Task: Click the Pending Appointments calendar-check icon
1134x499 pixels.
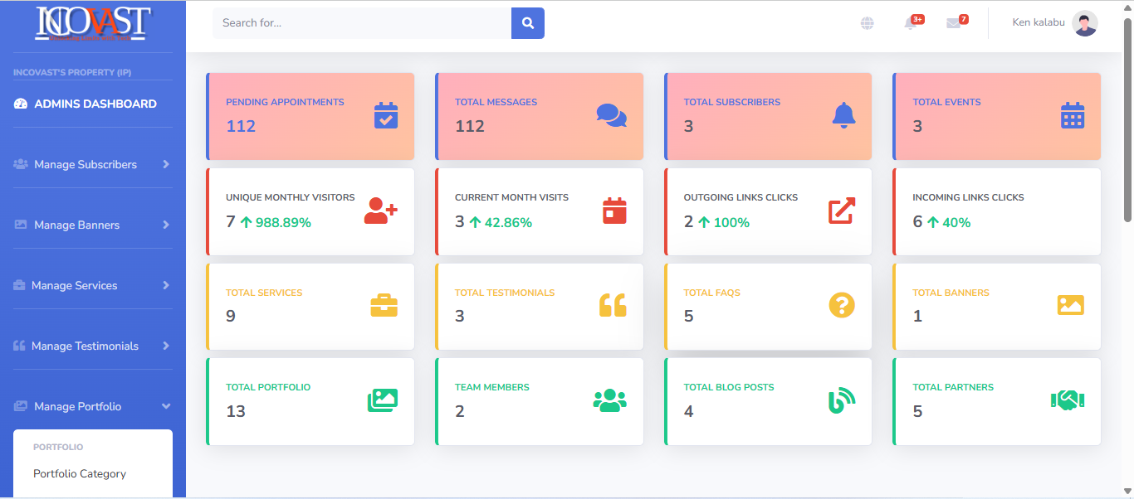Action: [385, 116]
